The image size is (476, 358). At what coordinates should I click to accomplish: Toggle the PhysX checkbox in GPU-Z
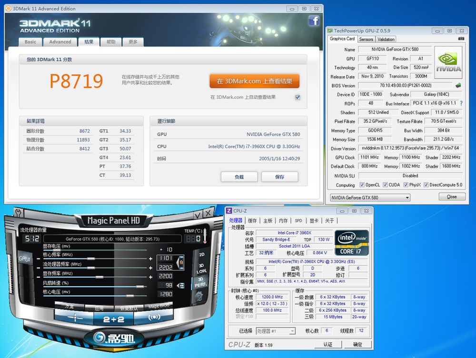406,185
